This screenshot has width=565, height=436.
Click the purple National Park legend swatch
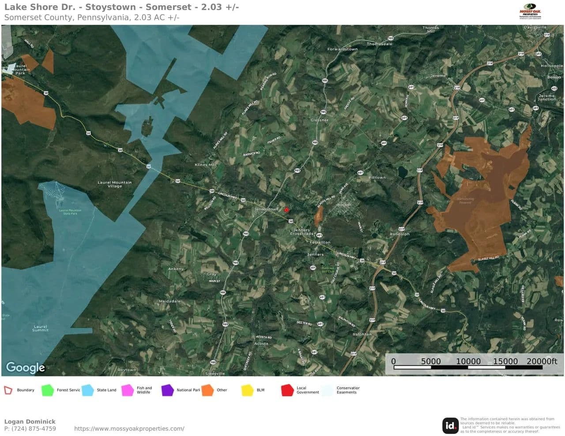[167, 390]
